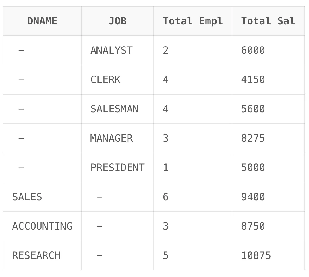The height and width of the screenshot is (277, 309).
Task: Select the 4150 salary cell
Action: click(x=253, y=80)
